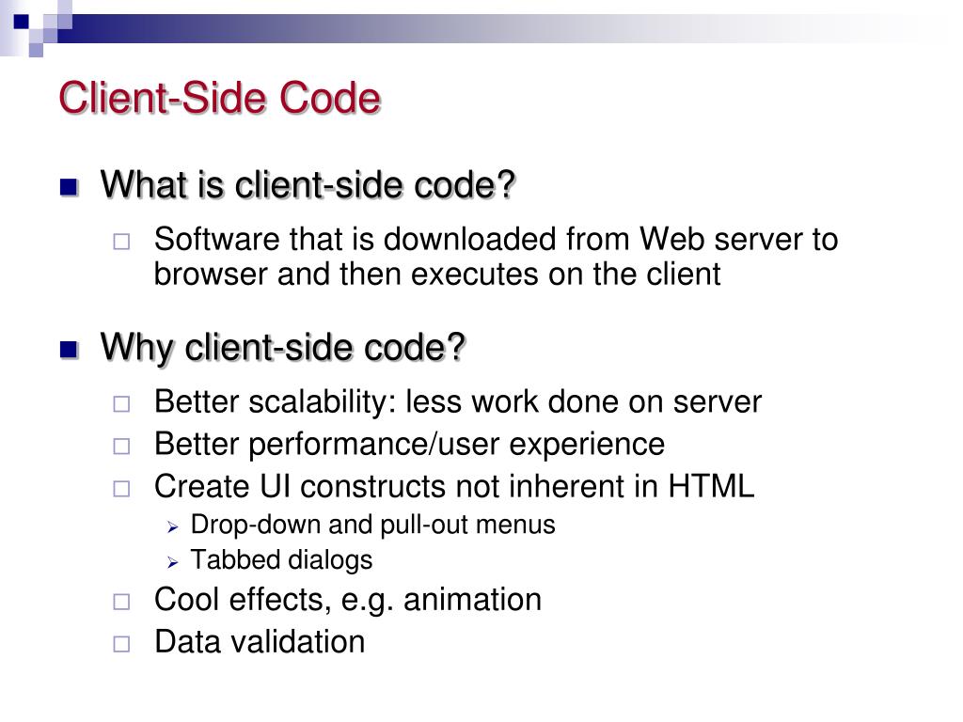Click the line "Software that is downloaded from Web server to"
Screen dimensions: 963x722
496,239
